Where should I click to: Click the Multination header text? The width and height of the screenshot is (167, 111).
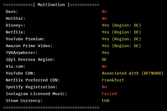point(51,5)
